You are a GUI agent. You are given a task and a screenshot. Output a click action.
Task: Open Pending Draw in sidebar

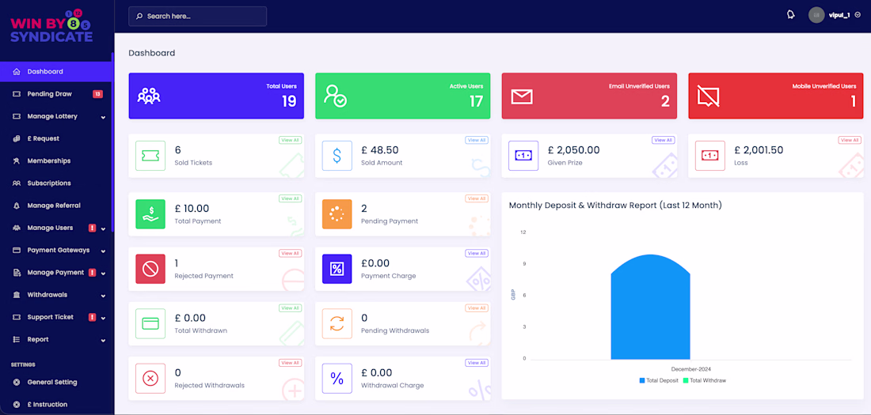55,94
